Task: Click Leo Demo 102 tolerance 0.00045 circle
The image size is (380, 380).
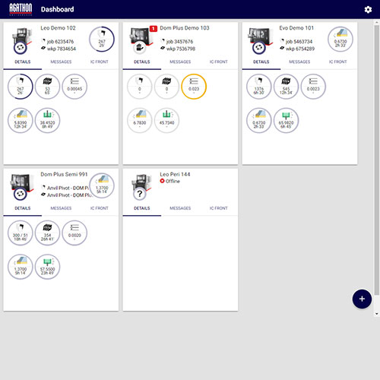Action: [74, 87]
